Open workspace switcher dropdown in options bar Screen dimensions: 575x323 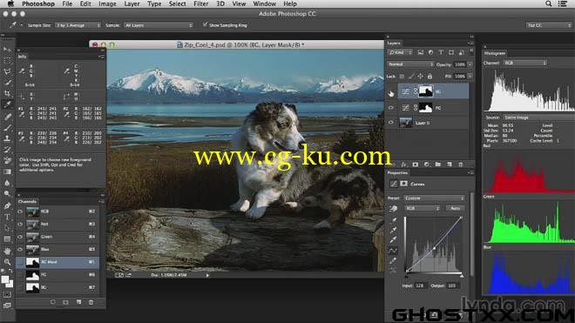pyautogui.click(x=548, y=25)
